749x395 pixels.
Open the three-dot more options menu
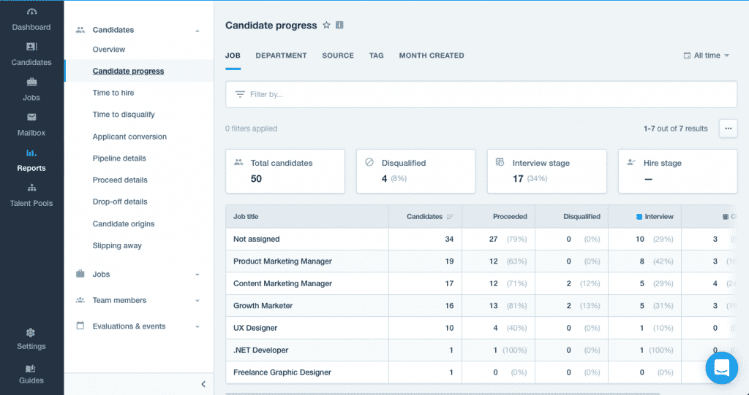tap(727, 129)
